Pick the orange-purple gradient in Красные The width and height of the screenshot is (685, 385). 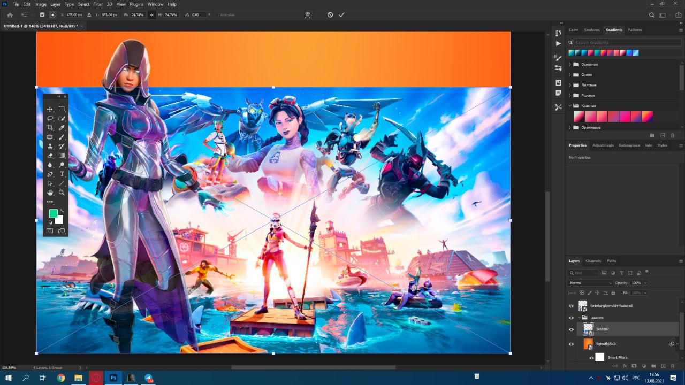(x=648, y=116)
